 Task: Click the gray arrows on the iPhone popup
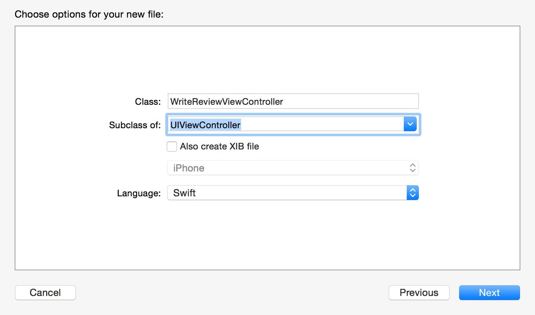click(x=413, y=168)
